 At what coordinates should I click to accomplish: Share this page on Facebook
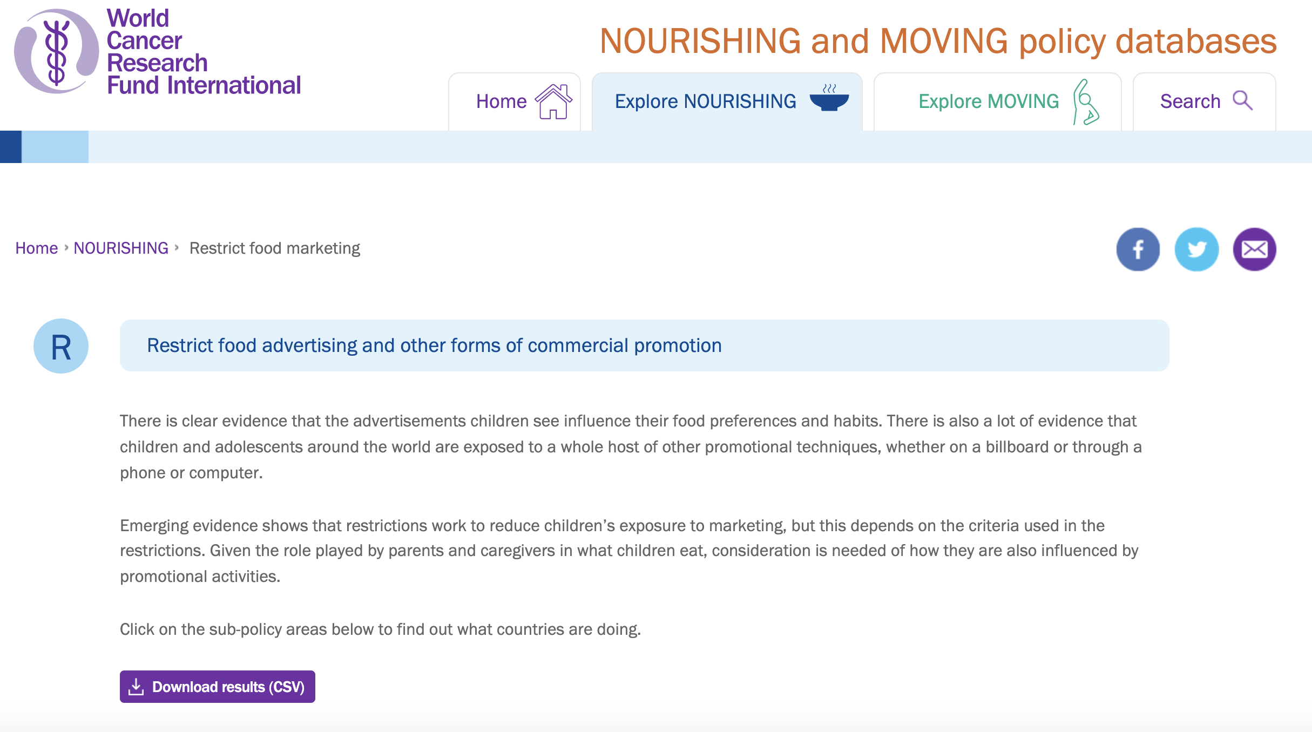coord(1138,249)
